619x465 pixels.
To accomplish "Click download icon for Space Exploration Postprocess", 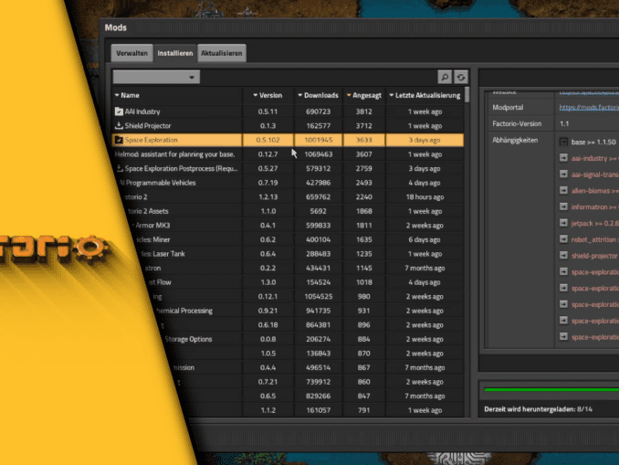I will click(x=119, y=169).
